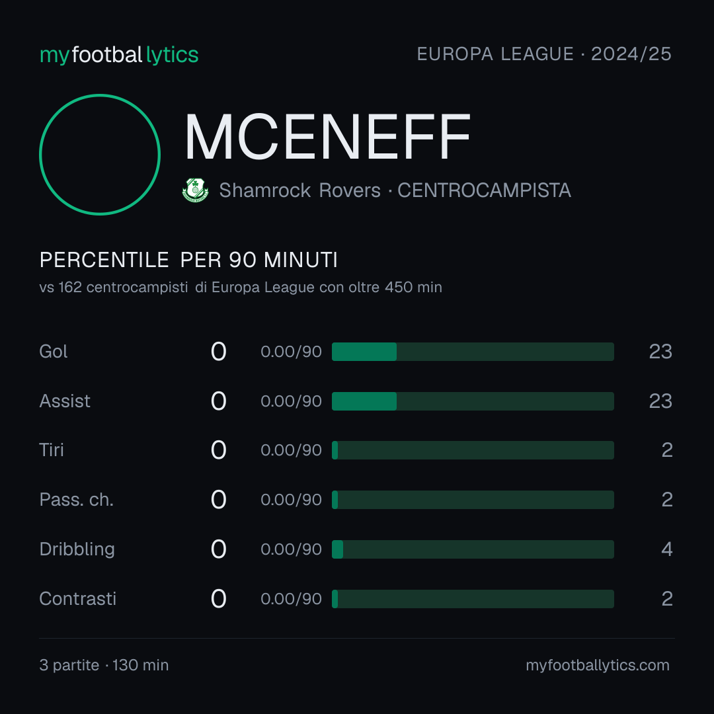
Task: Click the Shamrock Rovers team name
Action: [299, 190]
